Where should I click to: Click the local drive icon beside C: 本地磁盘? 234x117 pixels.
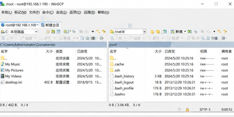point(3,32)
